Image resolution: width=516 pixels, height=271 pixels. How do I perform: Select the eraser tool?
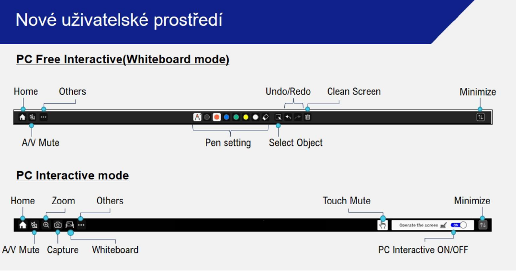click(x=266, y=117)
